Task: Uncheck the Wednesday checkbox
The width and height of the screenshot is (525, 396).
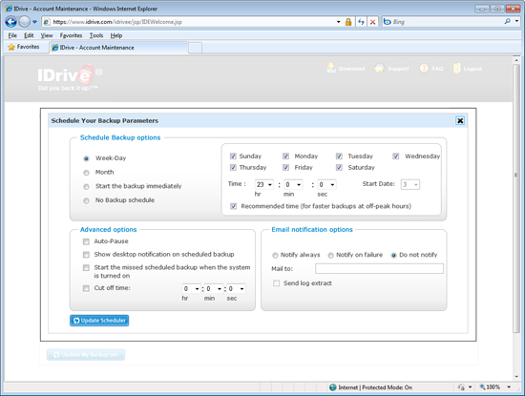Action: tap(396, 156)
